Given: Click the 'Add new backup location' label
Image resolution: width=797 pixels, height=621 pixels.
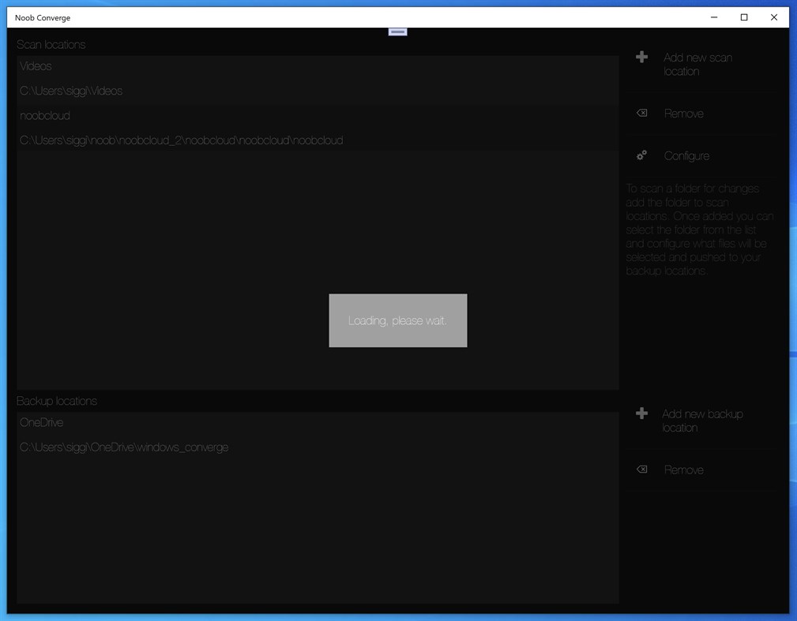Looking at the screenshot, I should 703,421.
